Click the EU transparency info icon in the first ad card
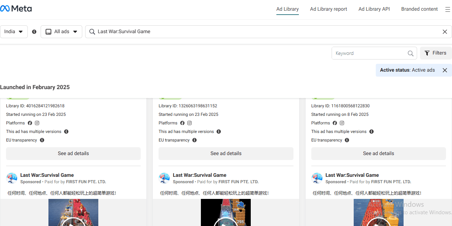The image size is (452, 226). [42, 140]
